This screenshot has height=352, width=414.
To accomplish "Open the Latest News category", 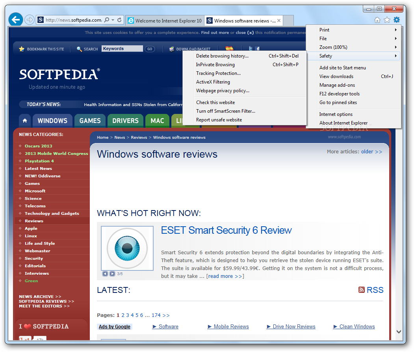I will (38, 169).
